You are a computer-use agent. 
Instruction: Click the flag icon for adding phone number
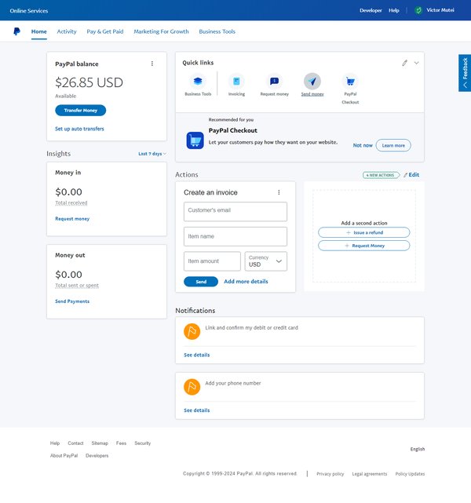[192, 387]
